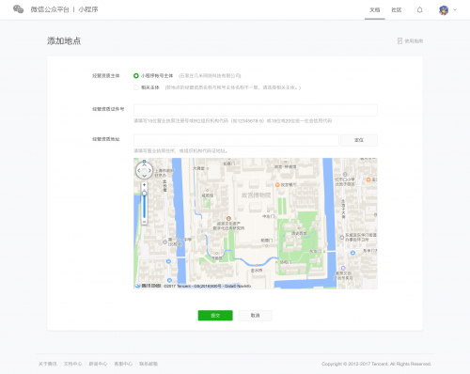
Task: Select the 相关主体 radio option
Action: pos(136,87)
